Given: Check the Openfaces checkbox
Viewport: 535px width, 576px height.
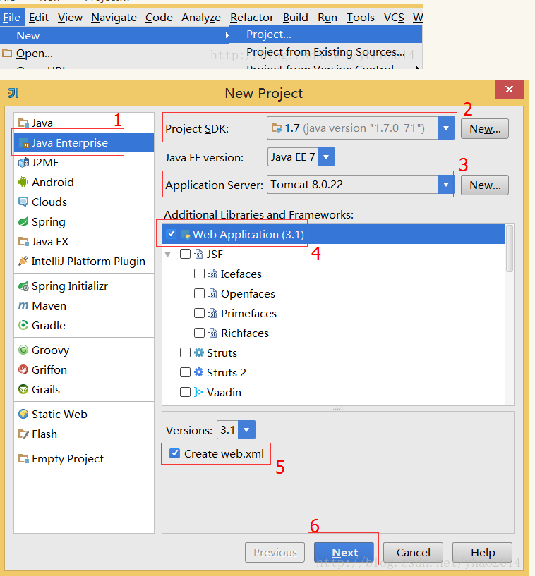Looking at the screenshot, I should (199, 293).
